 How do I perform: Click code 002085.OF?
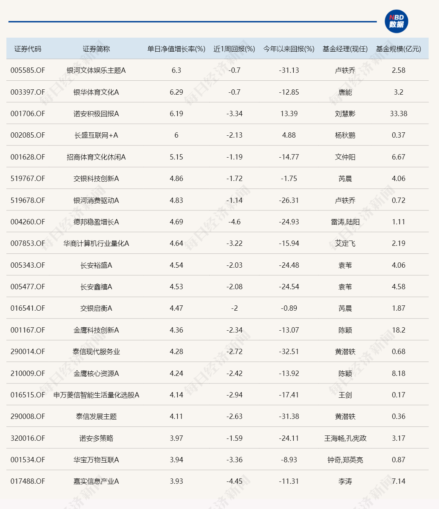[28, 135]
